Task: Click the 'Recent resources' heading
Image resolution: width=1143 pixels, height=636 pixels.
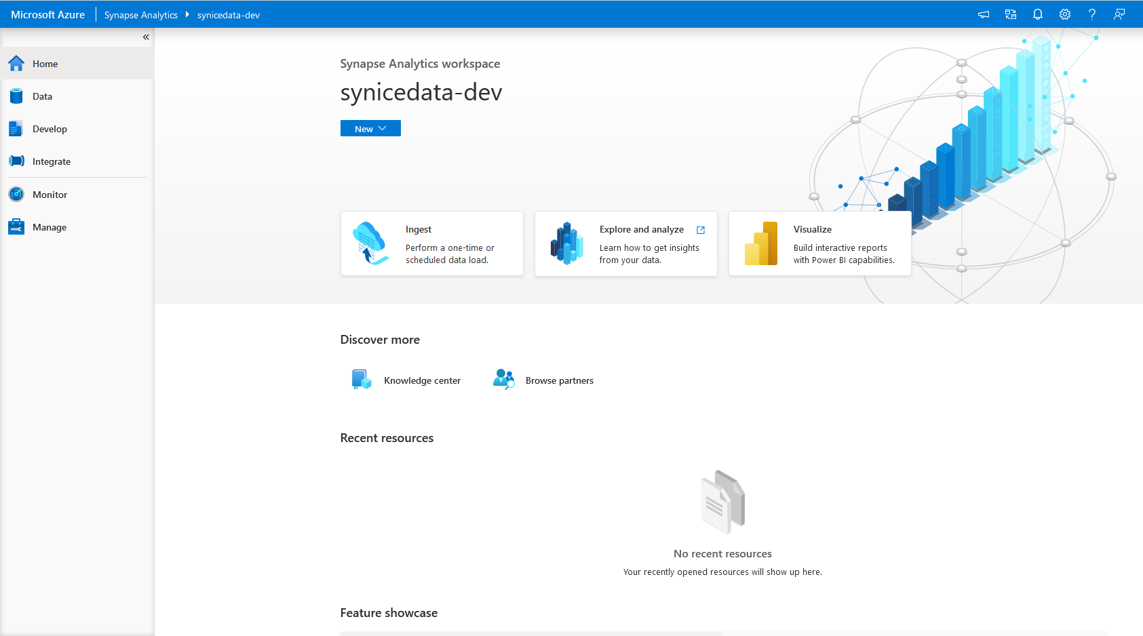Action: (387, 438)
